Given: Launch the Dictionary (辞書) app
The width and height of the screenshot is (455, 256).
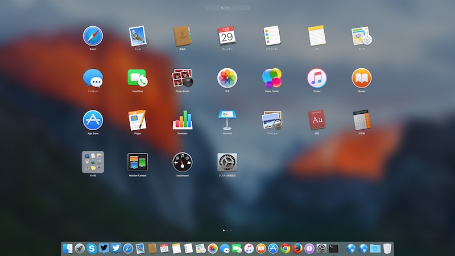Looking at the screenshot, I should [317, 120].
